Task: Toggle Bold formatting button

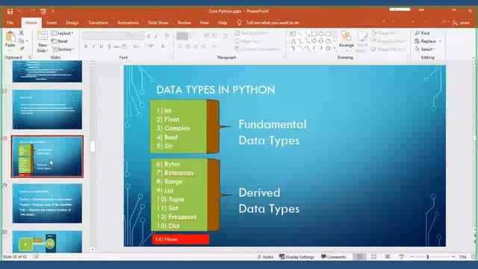Action: (86, 46)
